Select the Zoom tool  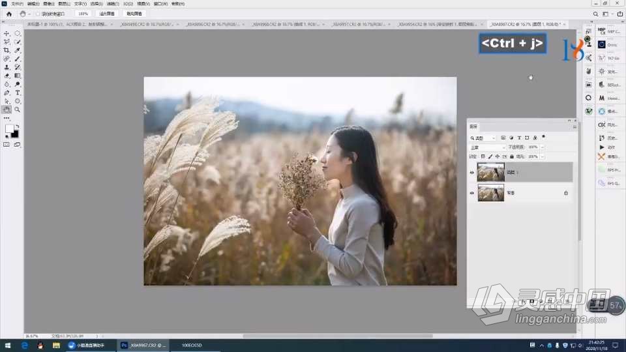[18, 110]
